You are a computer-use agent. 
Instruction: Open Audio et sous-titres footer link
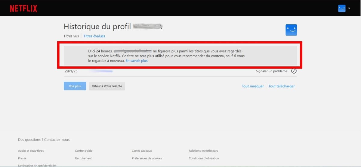[31, 151]
